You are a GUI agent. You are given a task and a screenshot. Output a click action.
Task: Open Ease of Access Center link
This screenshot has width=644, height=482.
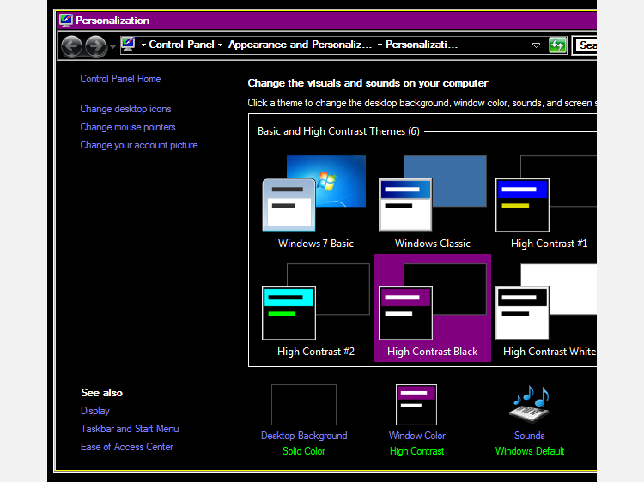point(127,447)
